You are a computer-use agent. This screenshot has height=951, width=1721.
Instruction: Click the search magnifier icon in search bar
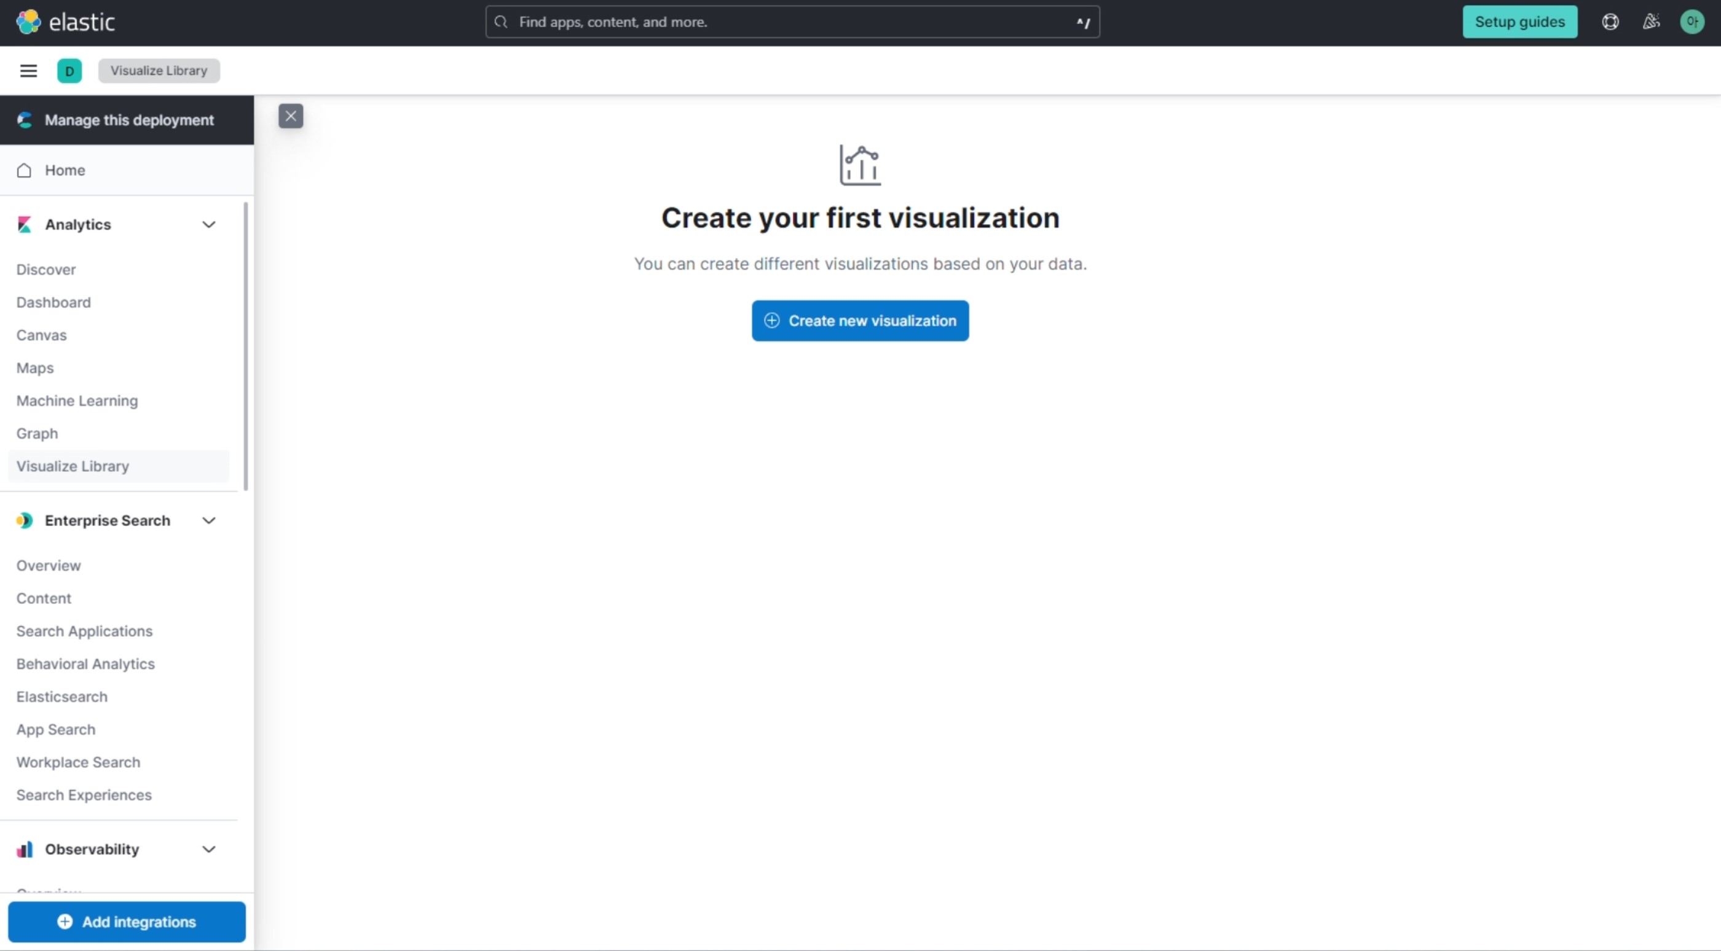pos(501,22)
